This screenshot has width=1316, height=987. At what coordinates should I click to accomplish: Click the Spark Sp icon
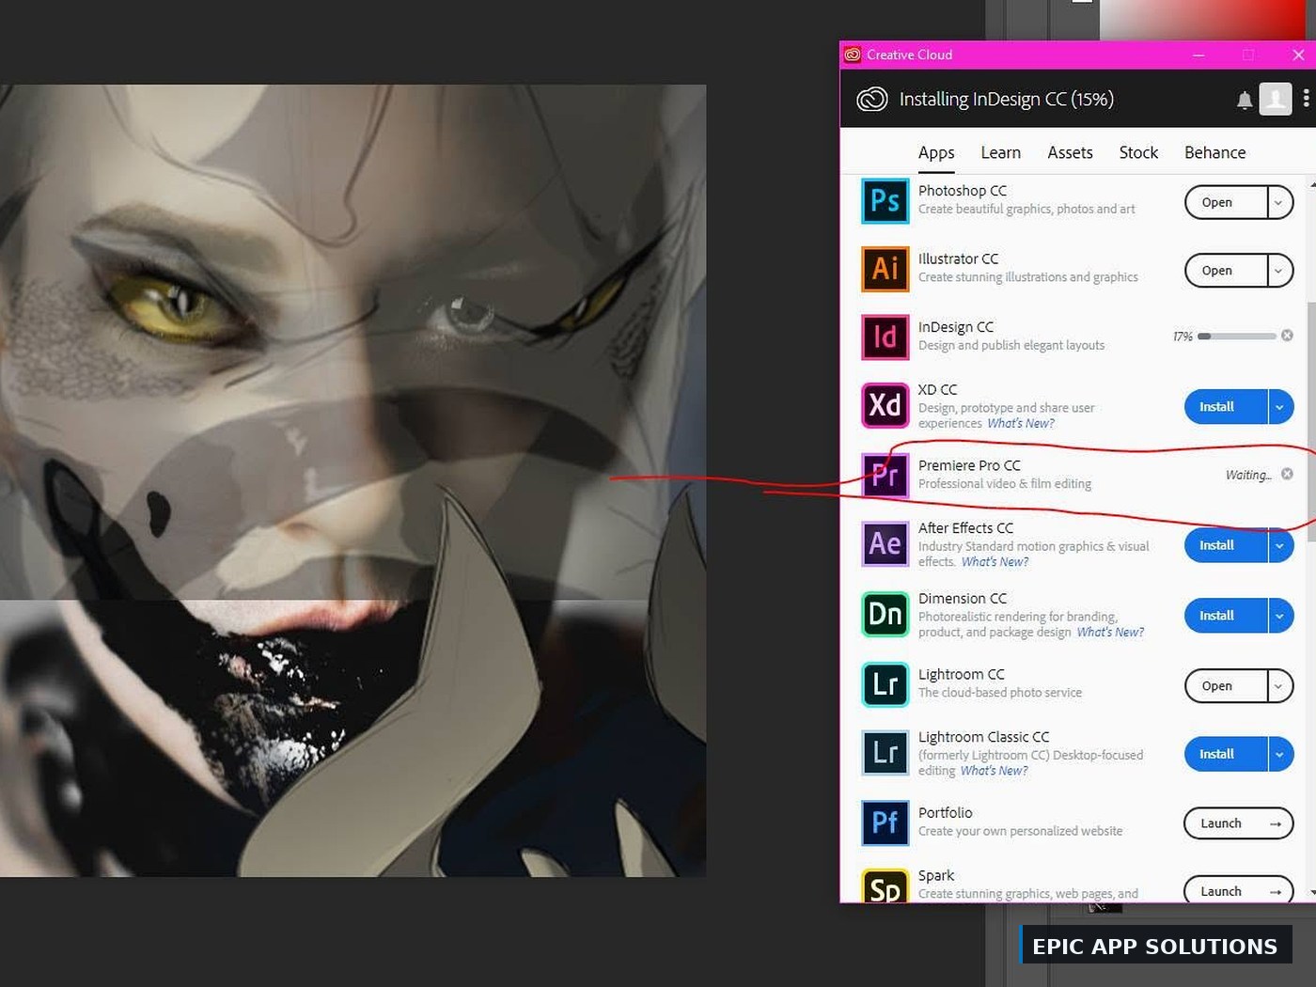click(x=885, y=885)
